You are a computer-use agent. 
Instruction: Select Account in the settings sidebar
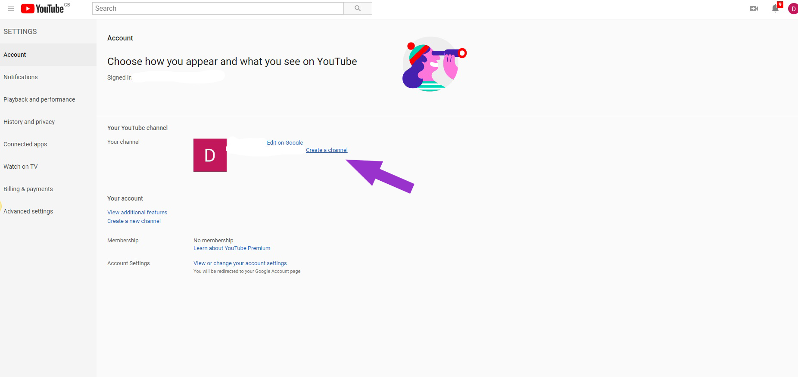(x=48, y=55)
